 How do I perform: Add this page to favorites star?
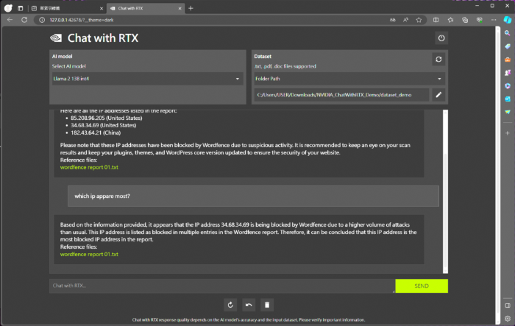(x=419, y=20)
